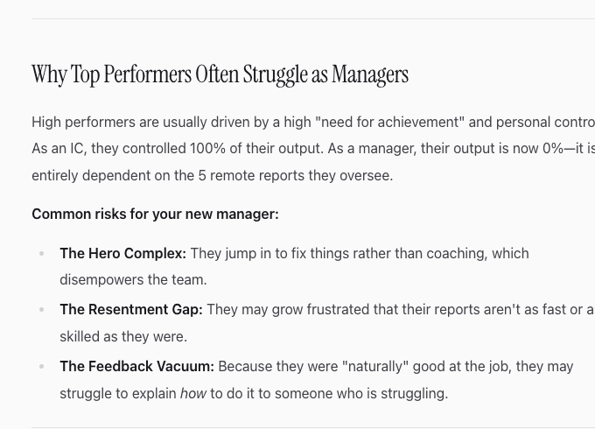Click the horizontal divider above the heading
The image size is (595, 429).
pos(313,18)
